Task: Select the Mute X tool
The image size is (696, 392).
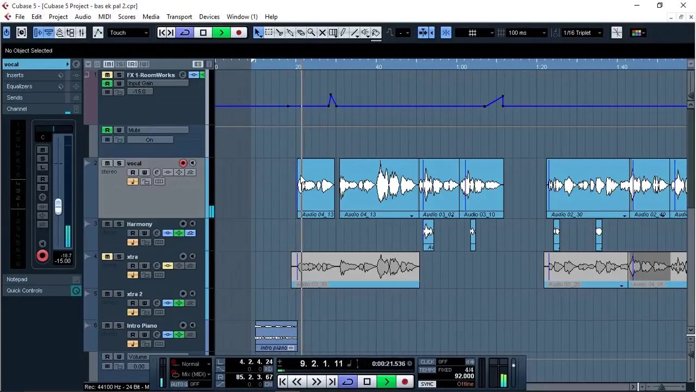Action: point(322,33)
